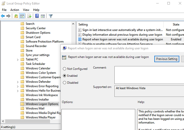
Task: Select 'Sign-in last interactive user automatically' setting
Action: 123,30
